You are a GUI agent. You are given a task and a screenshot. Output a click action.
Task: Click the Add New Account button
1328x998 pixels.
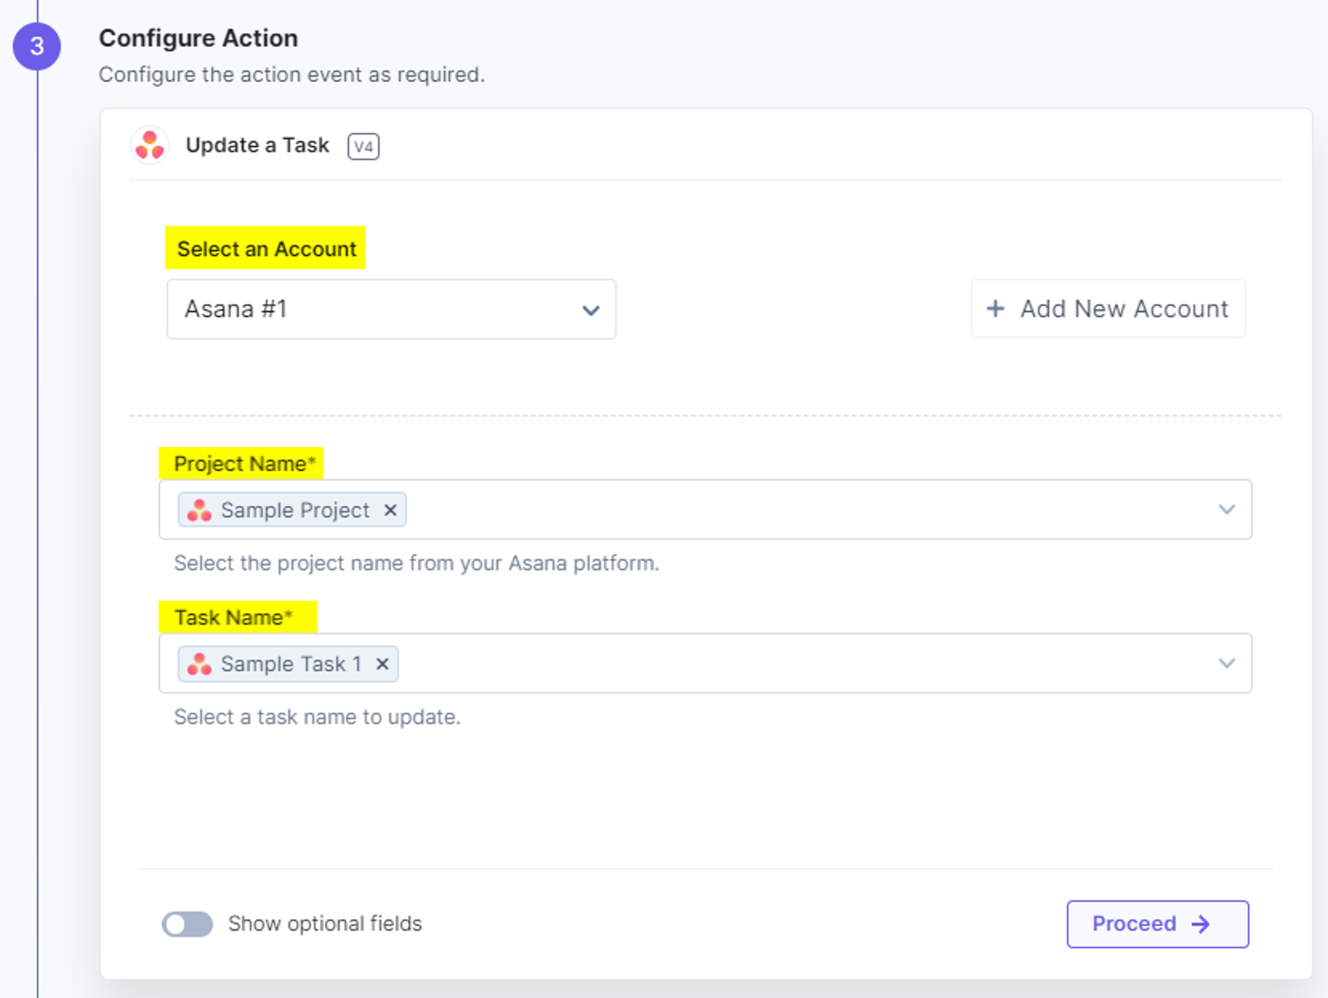[1108, 309]
